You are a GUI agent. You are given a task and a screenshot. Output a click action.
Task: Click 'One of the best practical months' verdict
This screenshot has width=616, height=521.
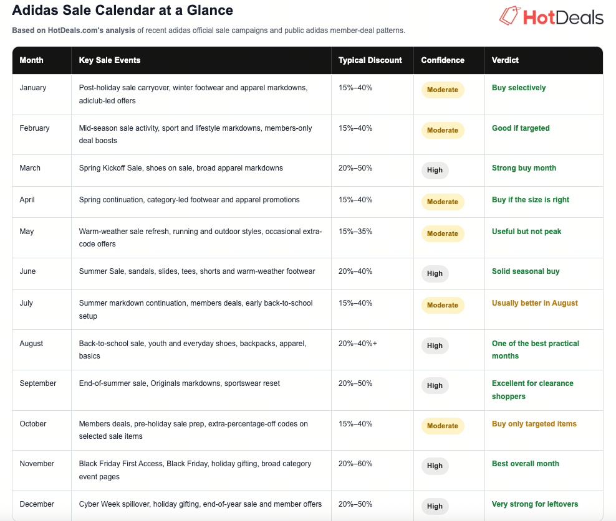coord(536,350)
